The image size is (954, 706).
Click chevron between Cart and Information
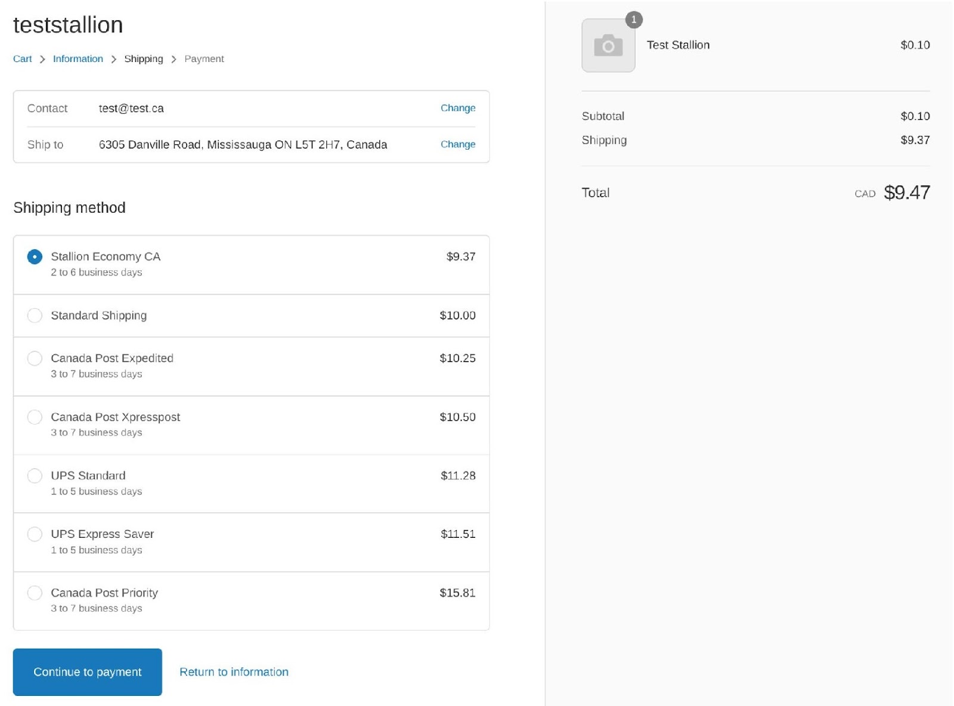tap(42, 59)
